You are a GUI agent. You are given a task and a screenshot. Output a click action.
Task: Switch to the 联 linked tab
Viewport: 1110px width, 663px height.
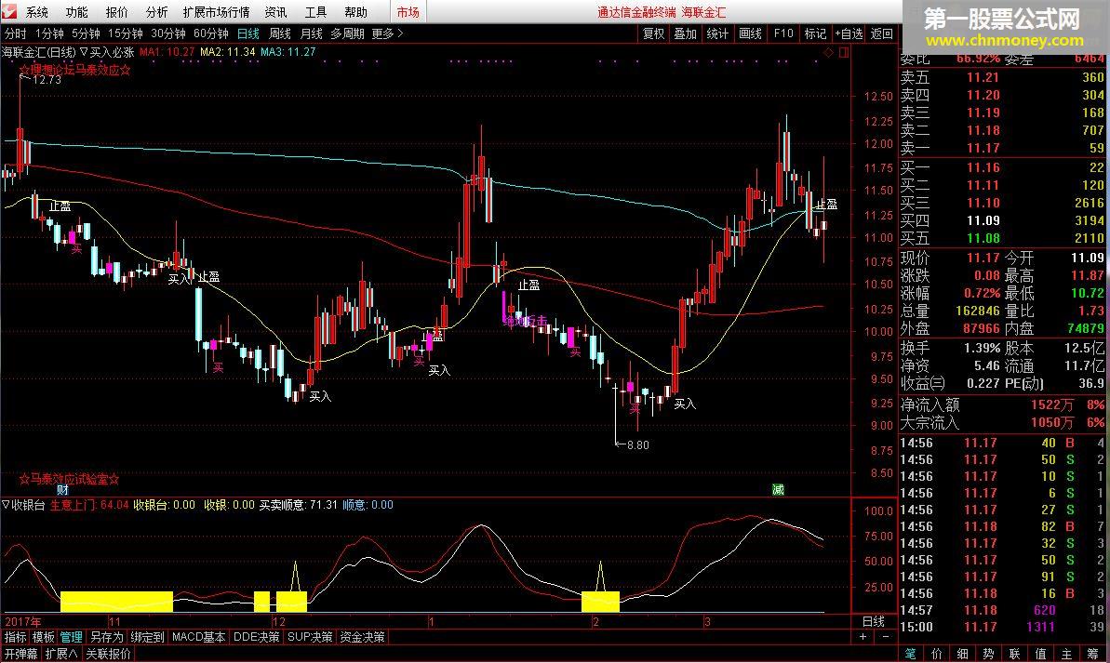[x=1014, y=654]
